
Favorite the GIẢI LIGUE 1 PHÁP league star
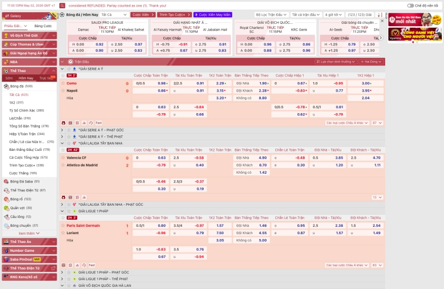coord(69,211)
